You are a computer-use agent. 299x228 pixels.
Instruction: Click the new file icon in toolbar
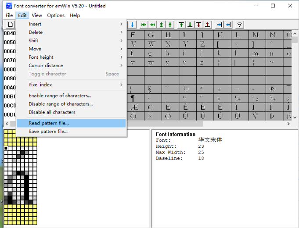[x=11, y=25]
